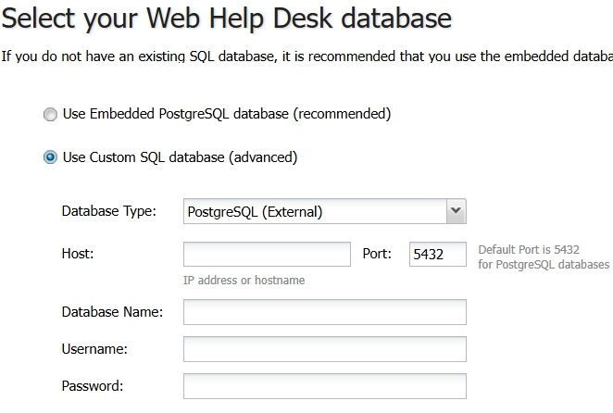Click the Port field showing 5432
The image size is (613, 413).
coord(437,255)
